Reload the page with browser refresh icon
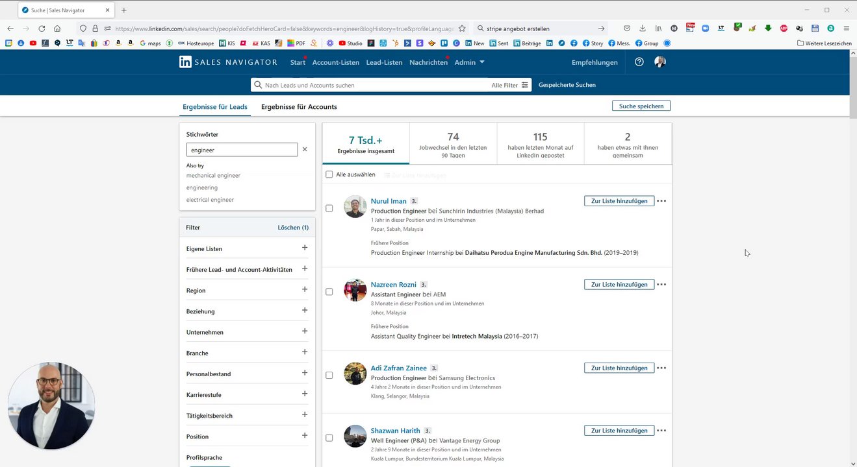The image size is (857, 467). [x=42, y=29]
